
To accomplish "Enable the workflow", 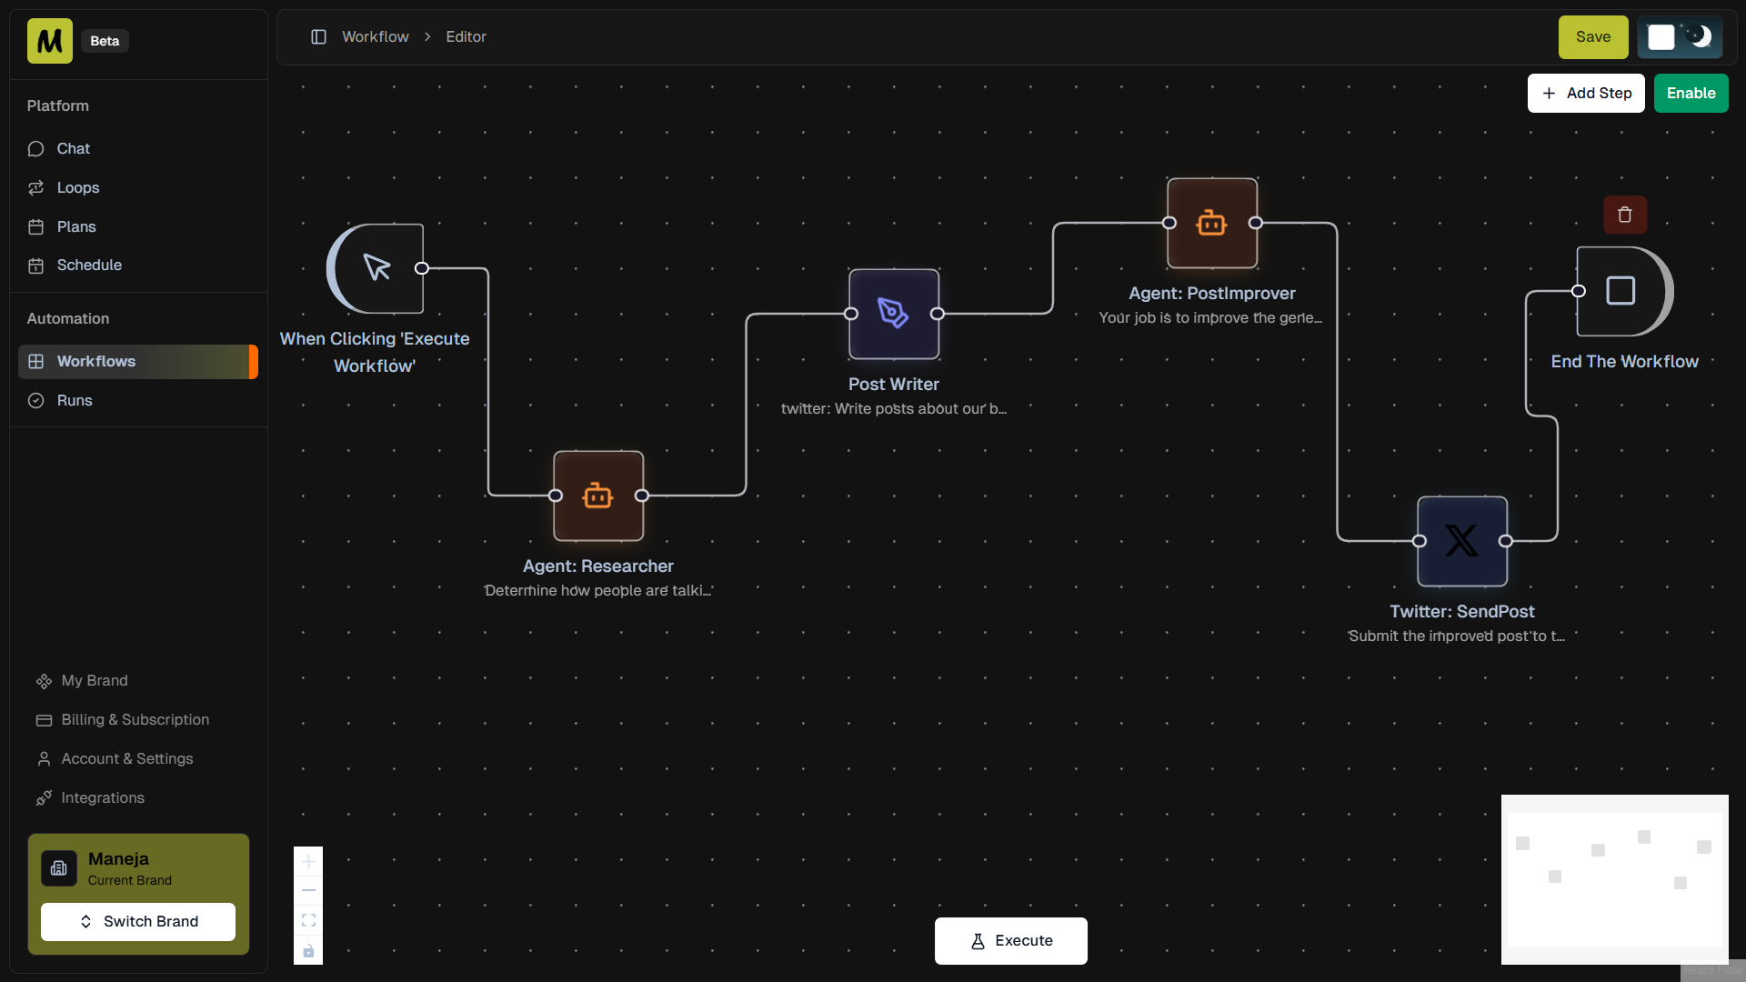I will [1691, 93].
